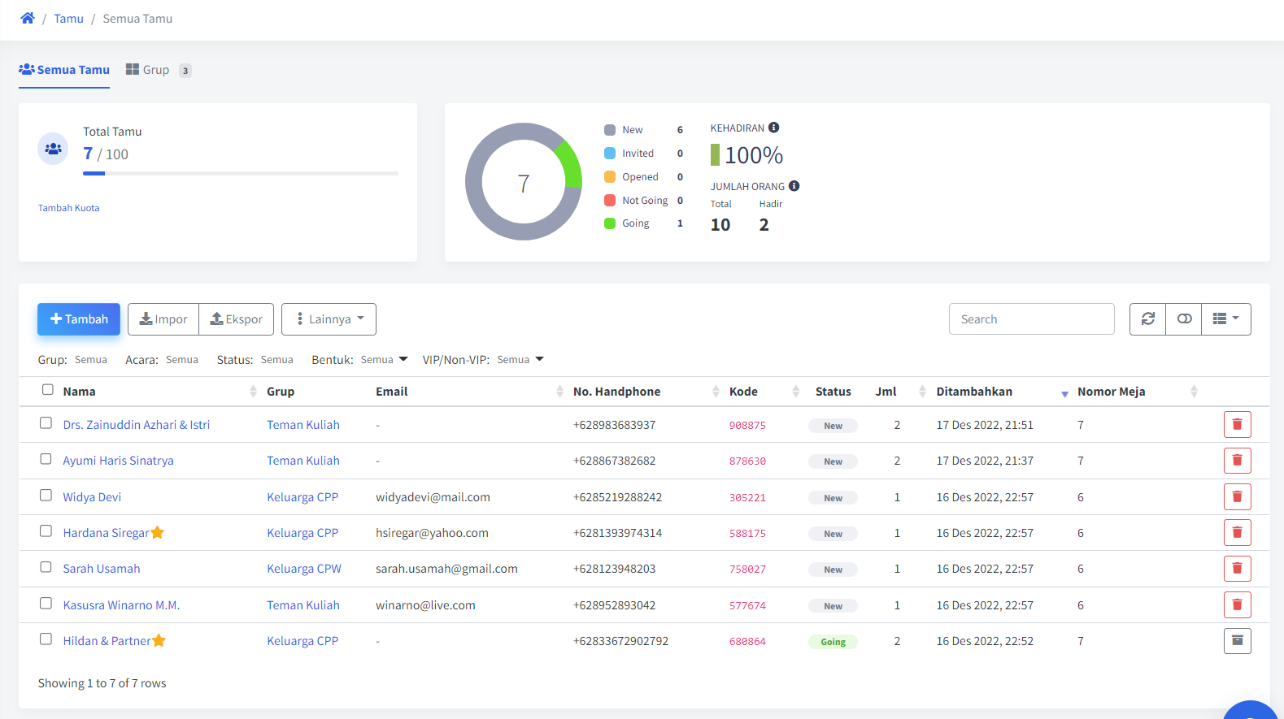Viewport: 1284px width, 719px height.
Task: Open the columns list dropdown
Action: [x=1226, y=319]
